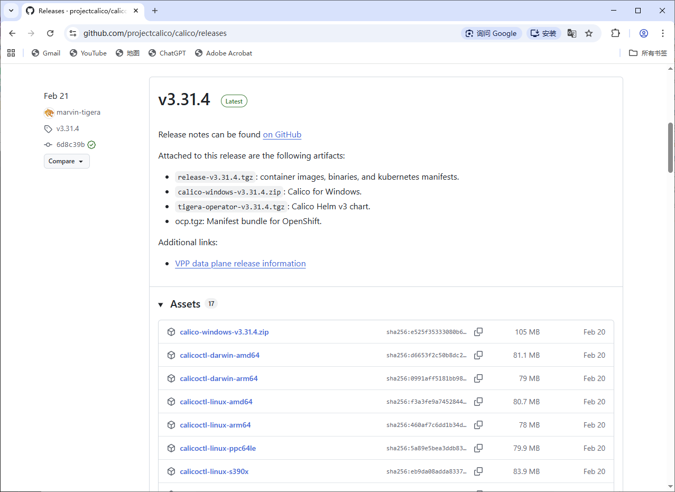
Task: Click the page vertical scrollbar thumb
Action: click(670, 148)
